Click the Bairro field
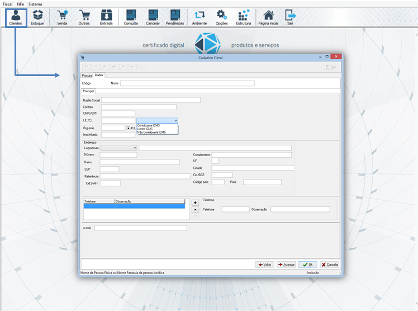 [140, 162]
